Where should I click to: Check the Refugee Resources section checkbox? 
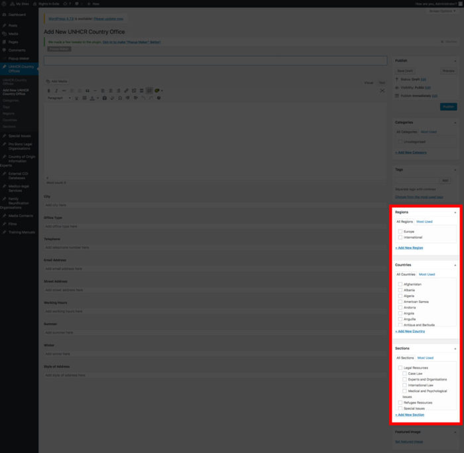coord(400,403)
